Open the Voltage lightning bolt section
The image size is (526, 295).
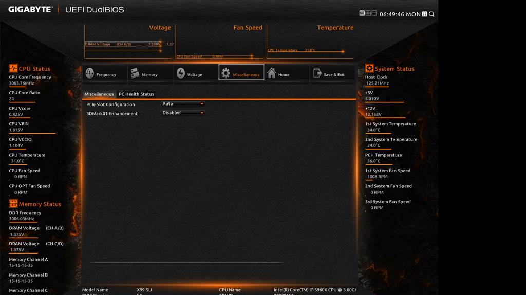click(x=181, y=74)
